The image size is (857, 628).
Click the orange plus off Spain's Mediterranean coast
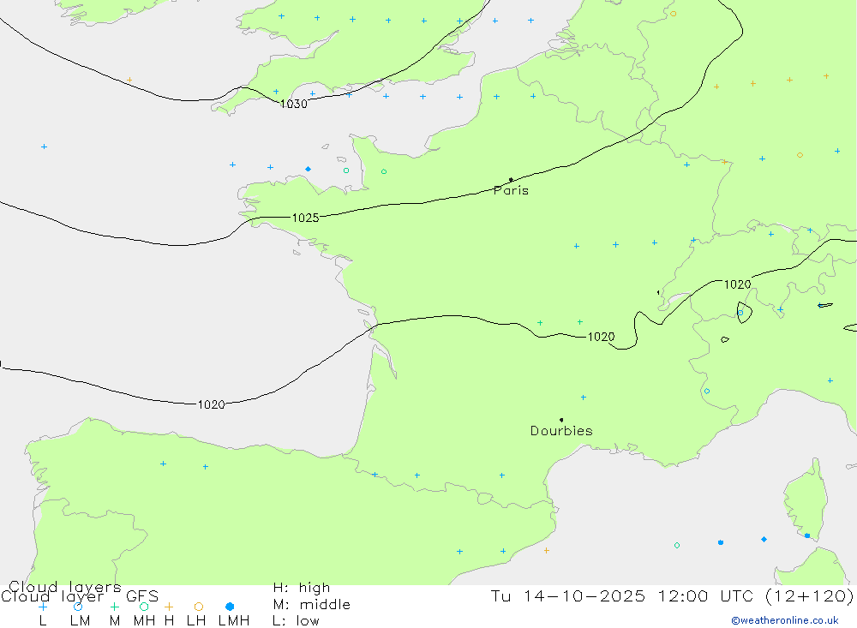point(547,550)
